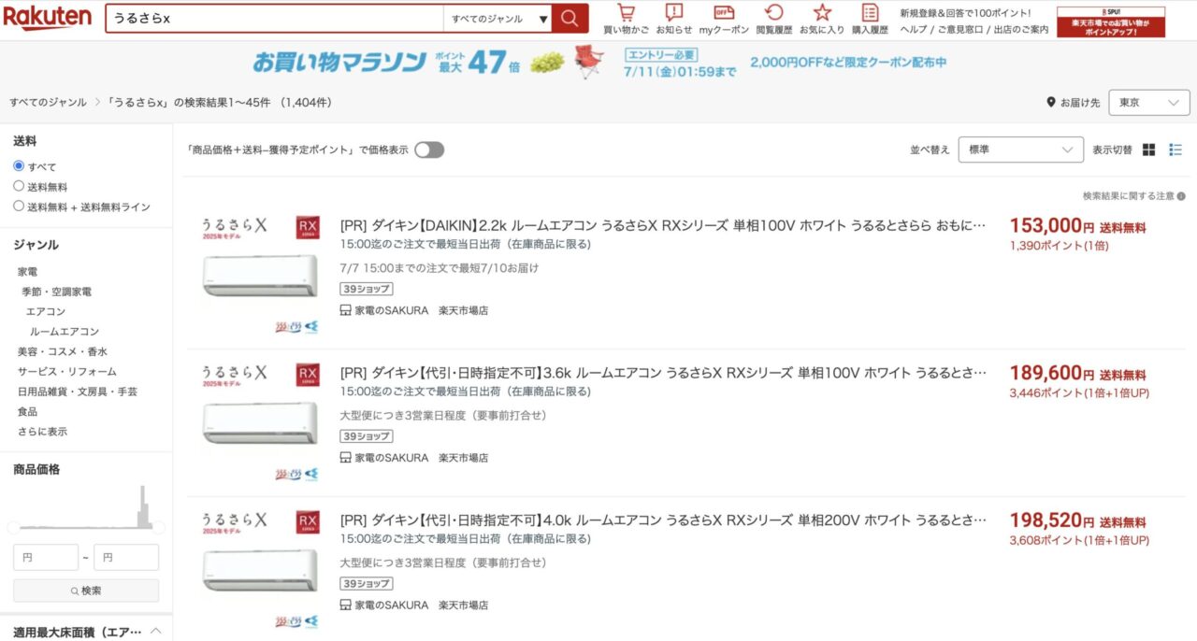Select the 食品 genre
Viewport: 1197px width, 641px height.
point(27,411)
